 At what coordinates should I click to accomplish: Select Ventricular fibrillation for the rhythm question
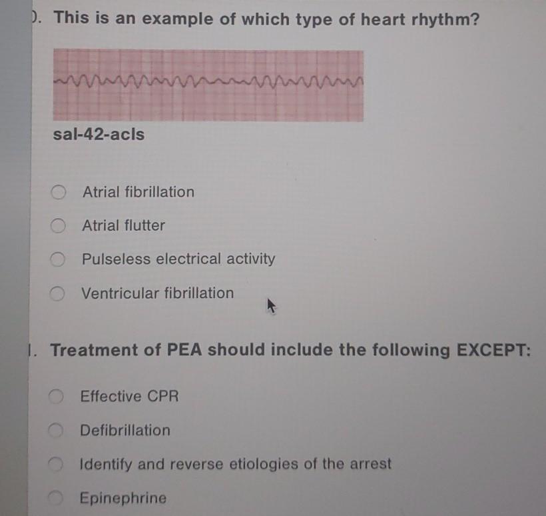click(58, 293)
